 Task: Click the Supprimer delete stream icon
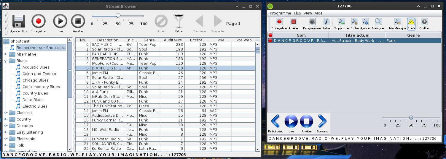pyautogui.click(x=342, y=22)
